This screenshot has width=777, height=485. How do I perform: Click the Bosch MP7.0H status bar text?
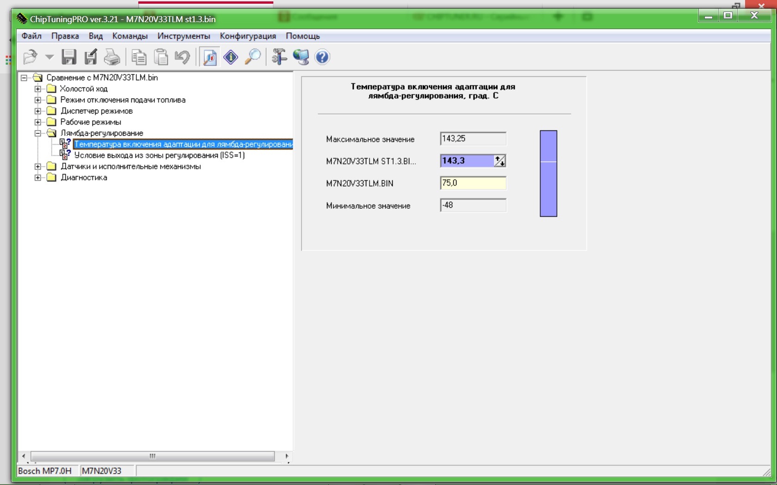click(x=45, y=471)
